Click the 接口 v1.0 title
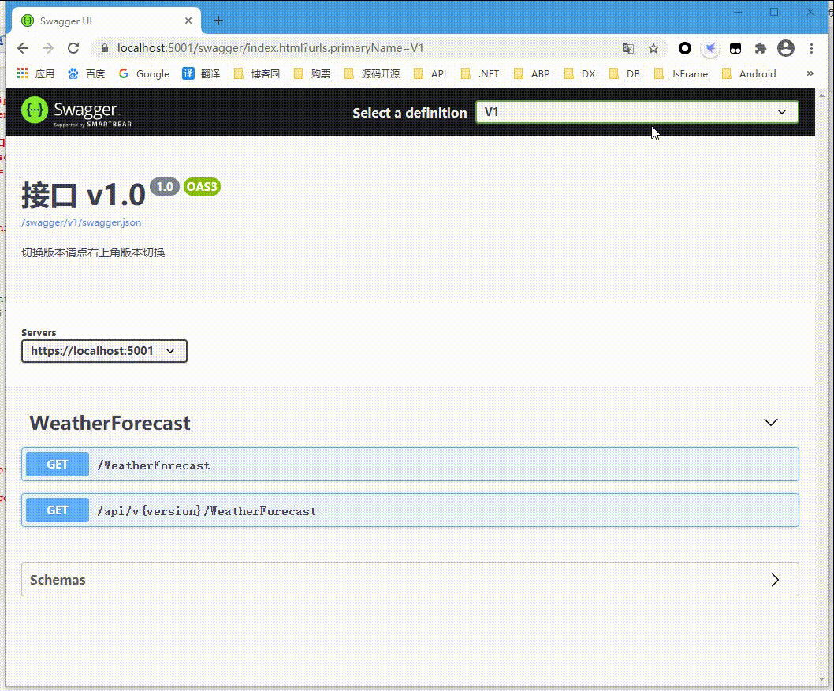Image resolution: width=834 pixels, height=691 pixels. click(84, 195)
